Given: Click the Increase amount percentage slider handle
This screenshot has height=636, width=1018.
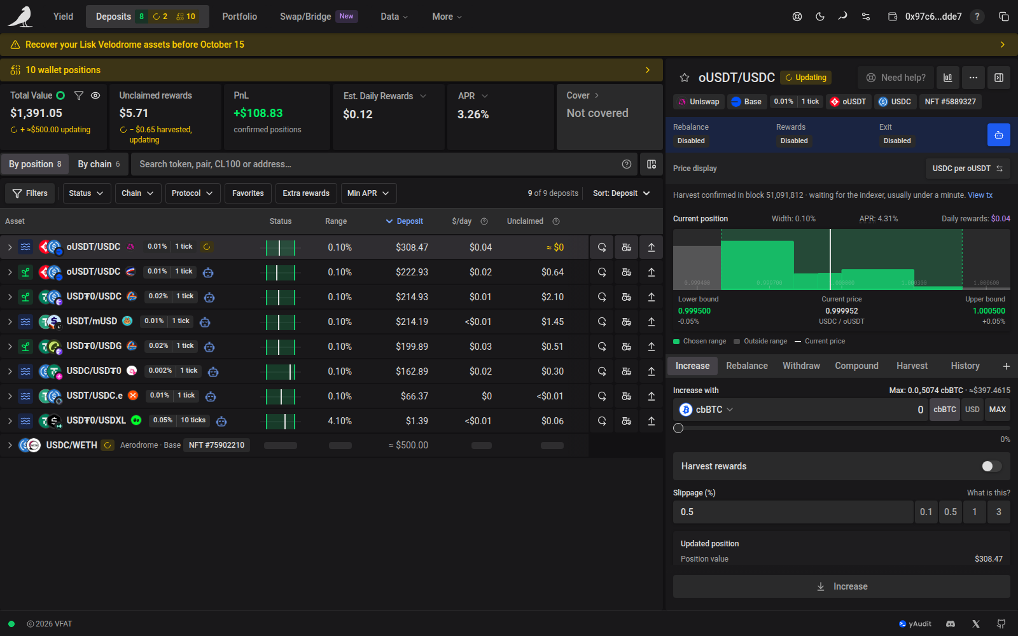Looking at the screenshot, I should pos(678,428).
